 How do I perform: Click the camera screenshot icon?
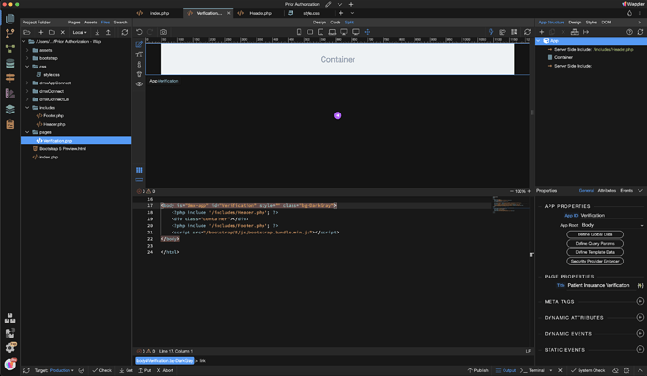[x=164, y=32]
